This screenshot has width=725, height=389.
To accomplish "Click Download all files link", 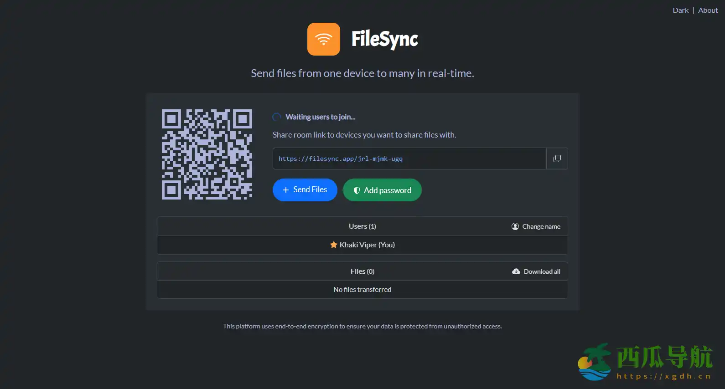I will 542,271.
